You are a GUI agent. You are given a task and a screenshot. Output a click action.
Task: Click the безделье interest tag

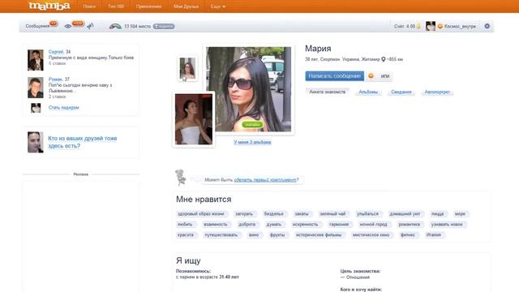[274, 214]
